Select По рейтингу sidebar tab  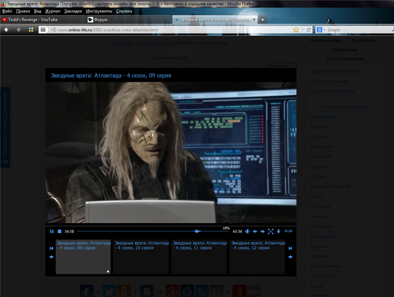coord(363,41)
